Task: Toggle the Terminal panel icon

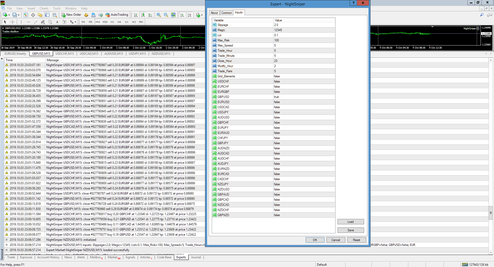Action: [x=47, y=15]
